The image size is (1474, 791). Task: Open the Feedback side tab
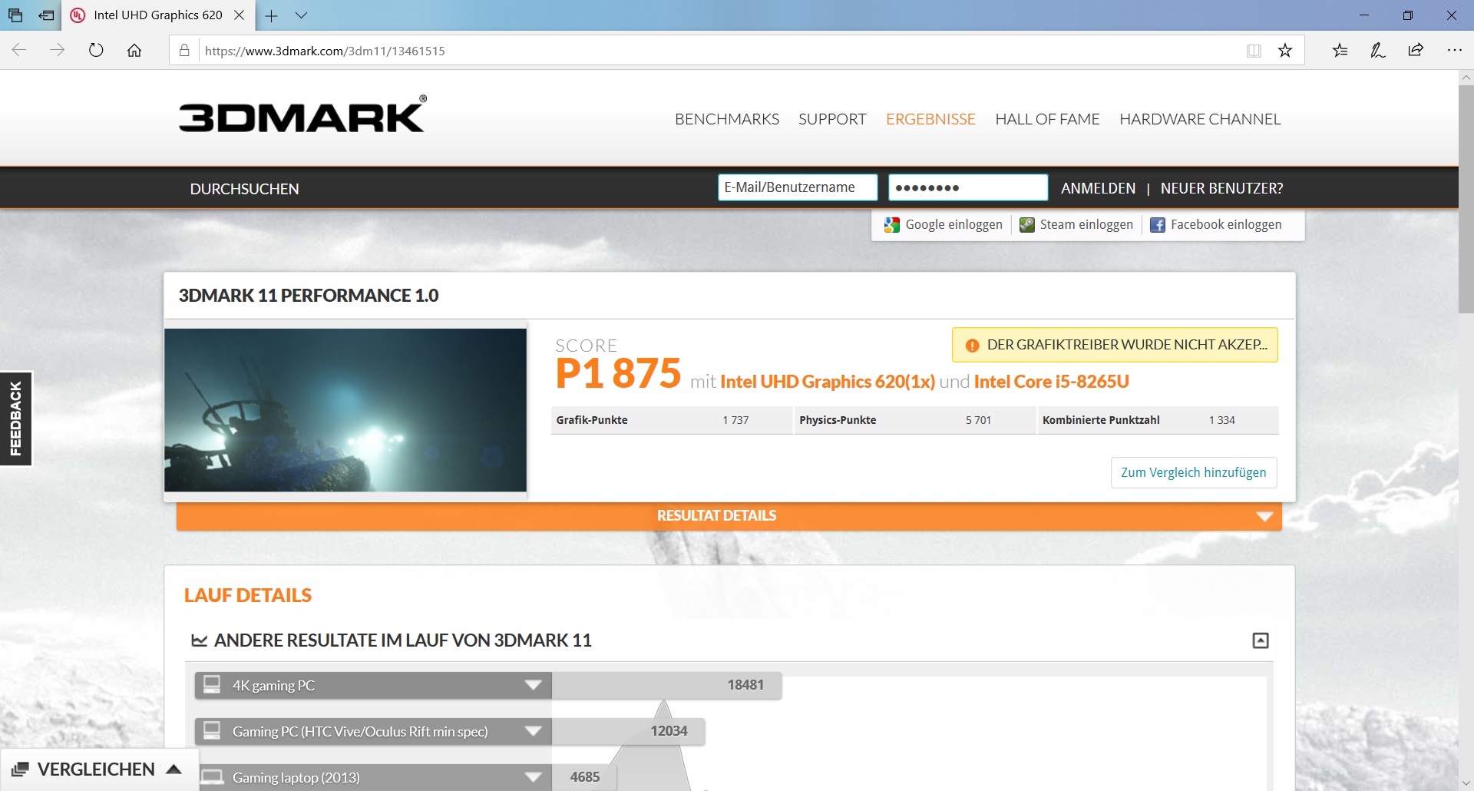pyautogui.click(x=16, y=419)
